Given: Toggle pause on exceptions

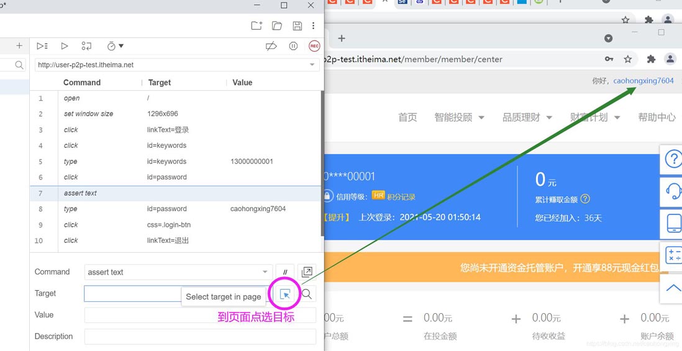Looking at the screenshot, I should tap(293, 46).
